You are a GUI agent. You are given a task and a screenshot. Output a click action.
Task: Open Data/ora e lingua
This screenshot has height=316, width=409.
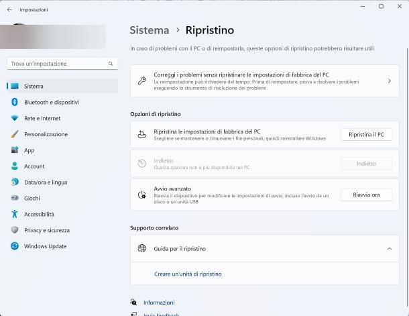point(62,182)
